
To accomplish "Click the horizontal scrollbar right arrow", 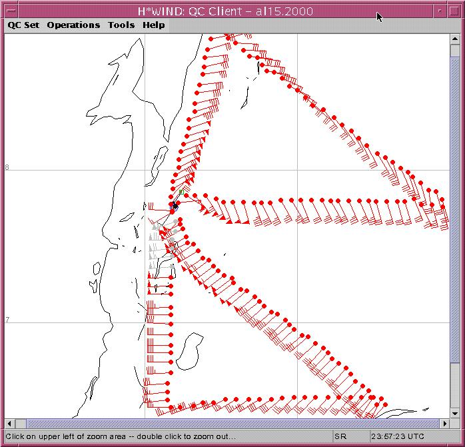I will [445, 424].
